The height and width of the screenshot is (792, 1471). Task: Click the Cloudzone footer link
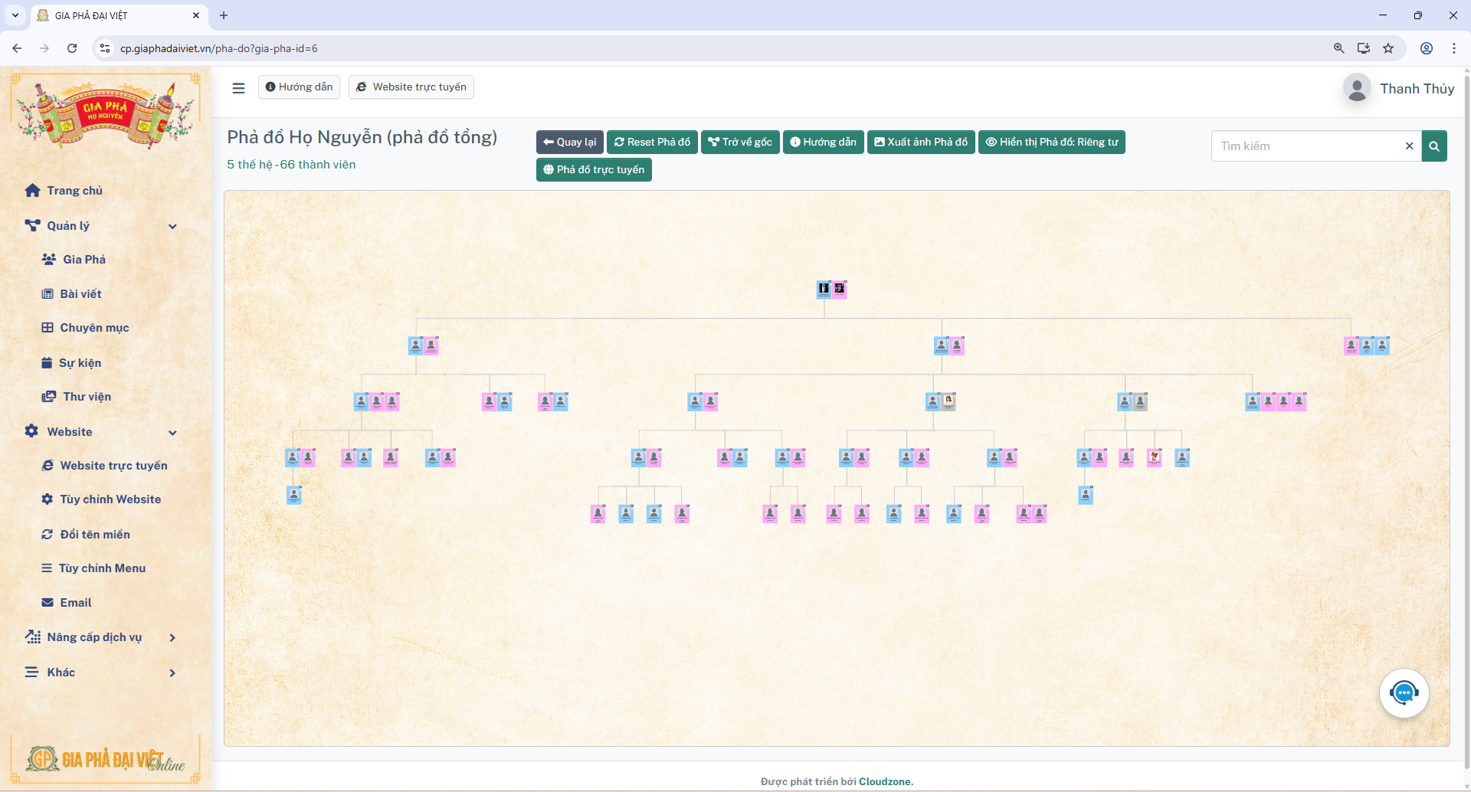point(885,781)
